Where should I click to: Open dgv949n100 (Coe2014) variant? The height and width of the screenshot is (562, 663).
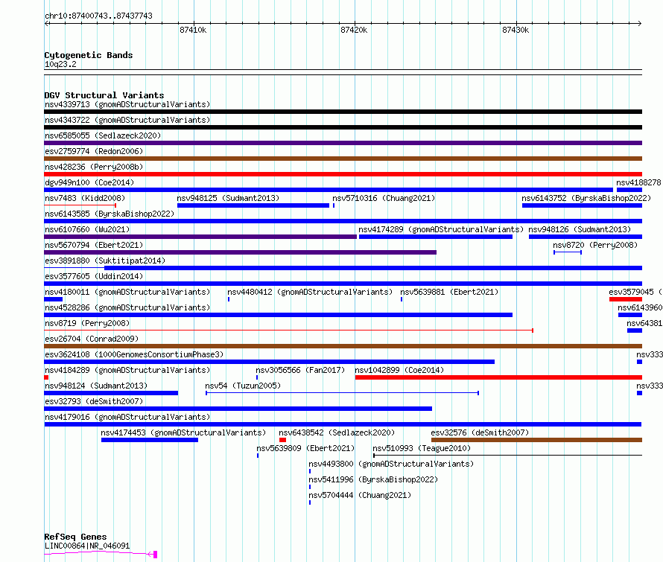89,182
